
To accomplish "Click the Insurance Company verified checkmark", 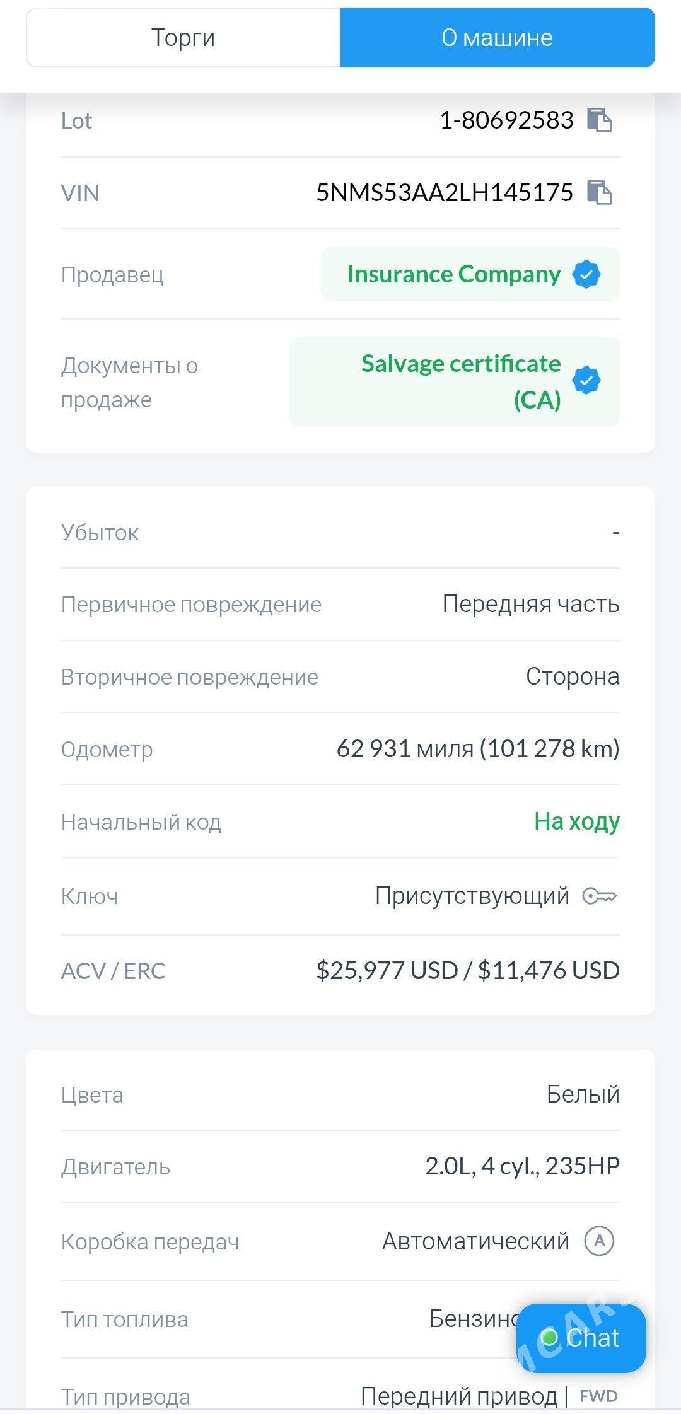I will (x=586, y=275).
